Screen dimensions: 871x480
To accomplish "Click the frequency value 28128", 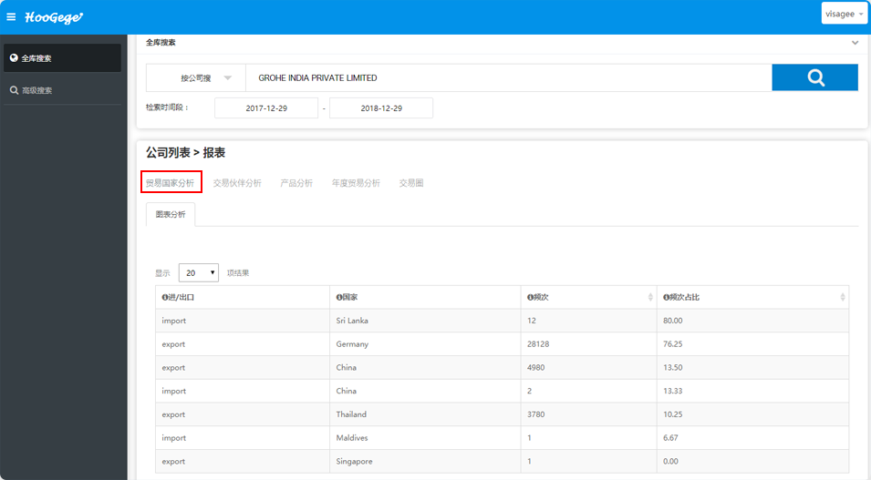I will tap(538, 344).
